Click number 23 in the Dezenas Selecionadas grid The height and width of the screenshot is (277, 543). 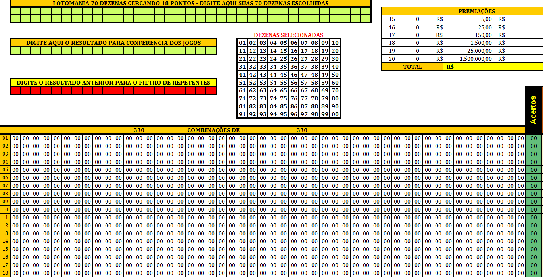coord(263,59)
